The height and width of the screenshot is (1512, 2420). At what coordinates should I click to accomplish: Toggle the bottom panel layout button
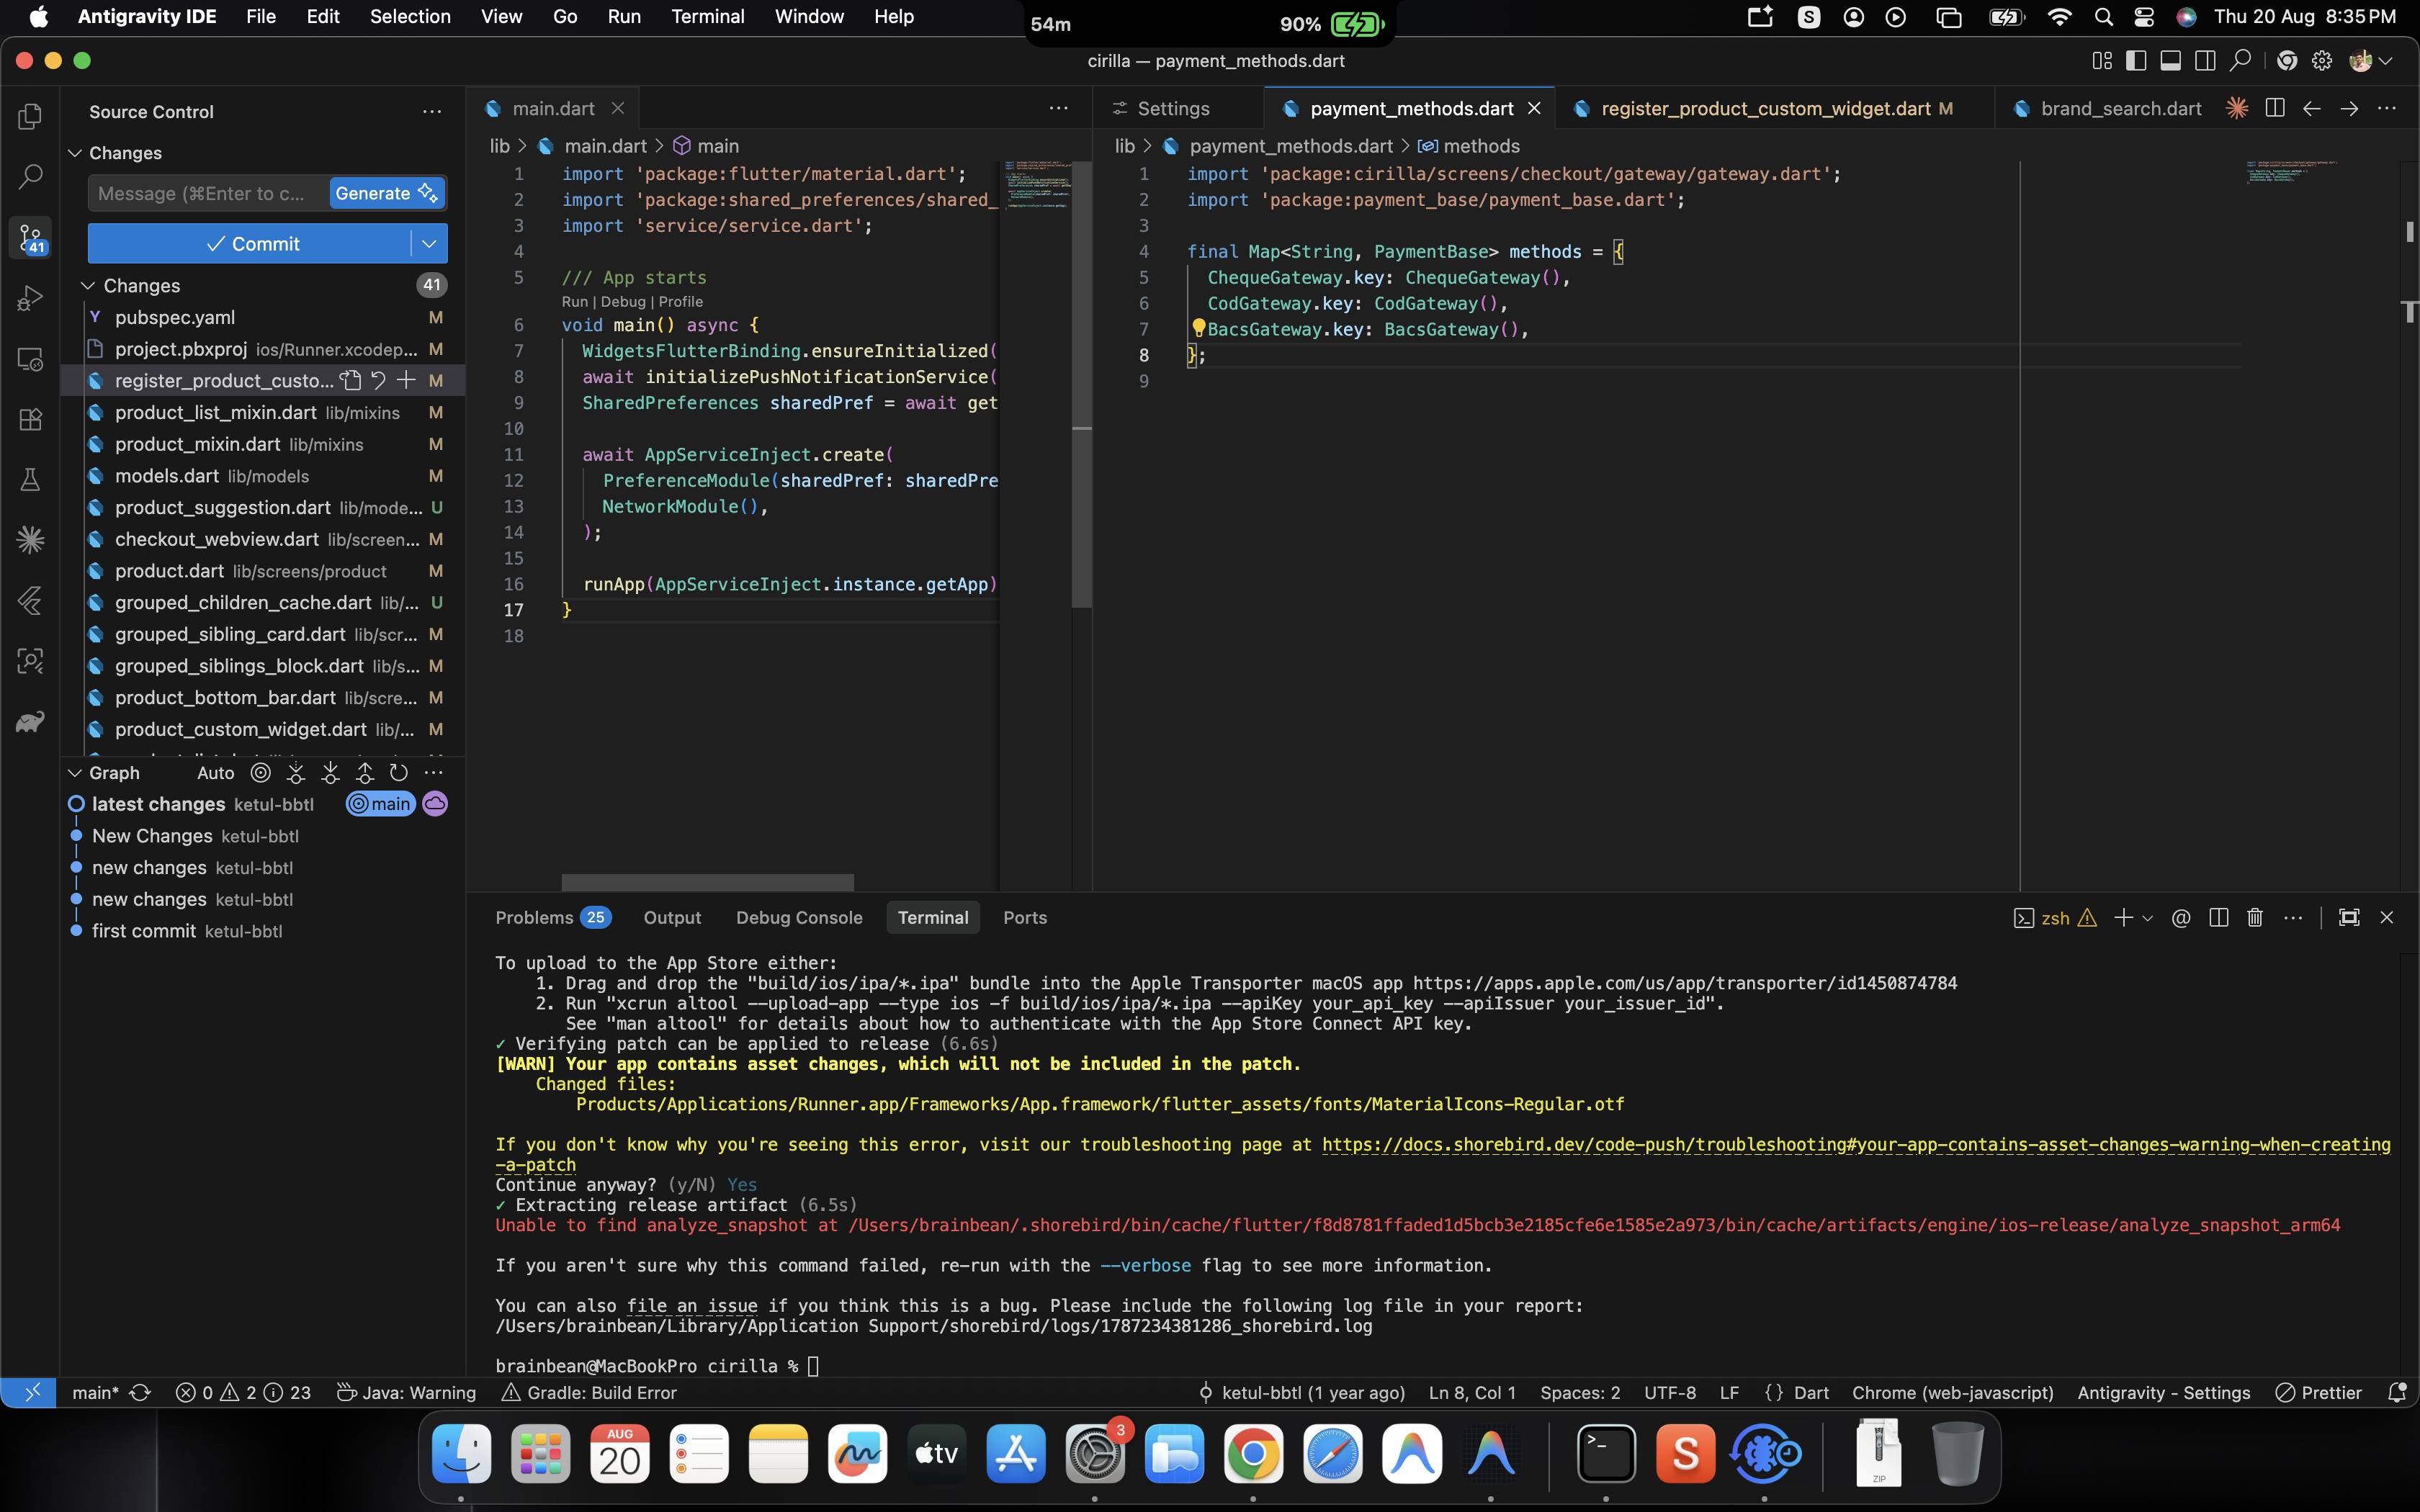(x=2170, y=61)
